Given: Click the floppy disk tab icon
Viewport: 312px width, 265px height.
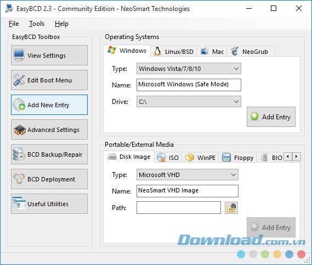Looking at the screenshot, I should [226, 157].
